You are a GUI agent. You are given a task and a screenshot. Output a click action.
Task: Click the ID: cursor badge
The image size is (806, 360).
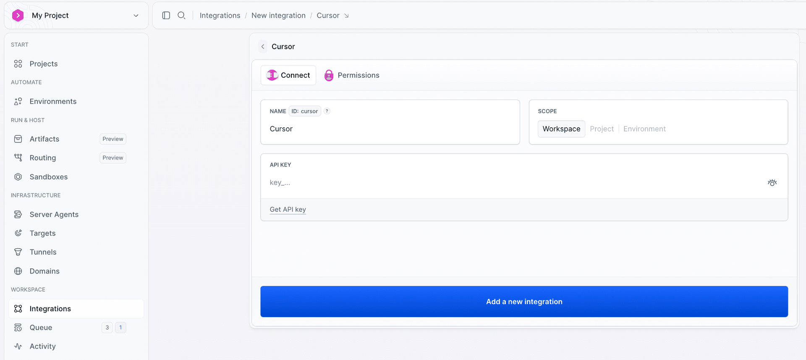click(305, 111)
